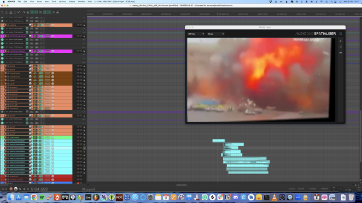Click FOOTSTEPS MUSEUM track pan knob

click(52, 36)
